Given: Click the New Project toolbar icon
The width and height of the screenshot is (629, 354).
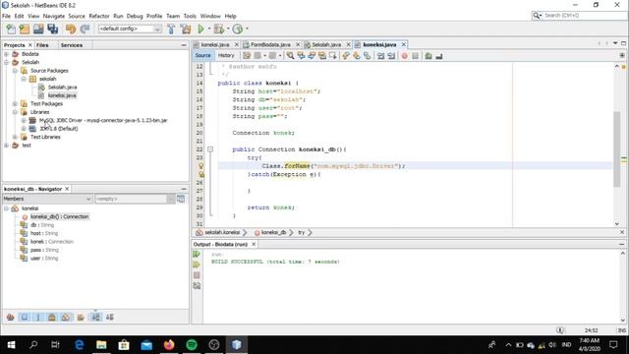Looking at the screenshot, I should tap(25, 29).
